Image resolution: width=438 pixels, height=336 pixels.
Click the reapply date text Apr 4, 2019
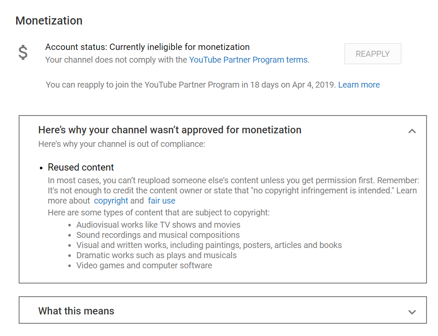[313, 85]
